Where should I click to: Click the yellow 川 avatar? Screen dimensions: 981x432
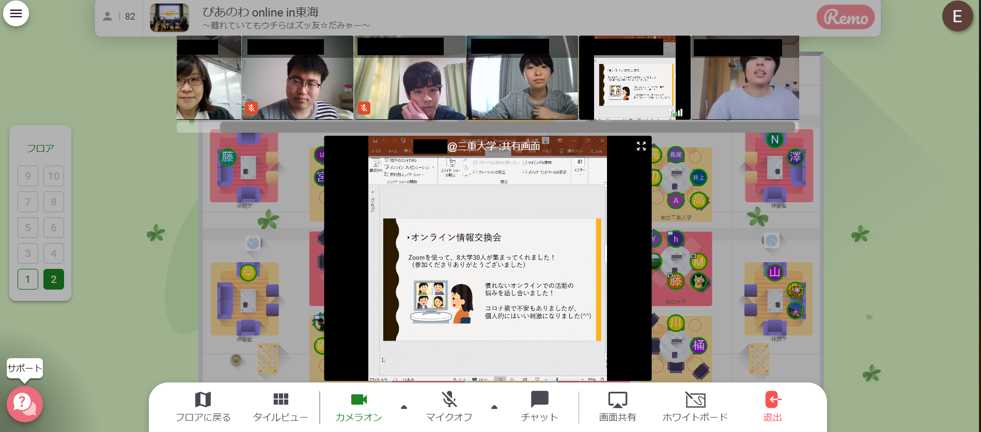click(x=676, y=323)
